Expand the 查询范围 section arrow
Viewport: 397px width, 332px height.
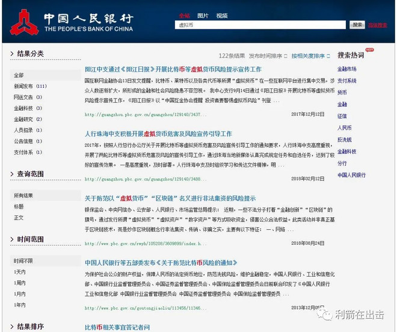[x=12, y=174]
